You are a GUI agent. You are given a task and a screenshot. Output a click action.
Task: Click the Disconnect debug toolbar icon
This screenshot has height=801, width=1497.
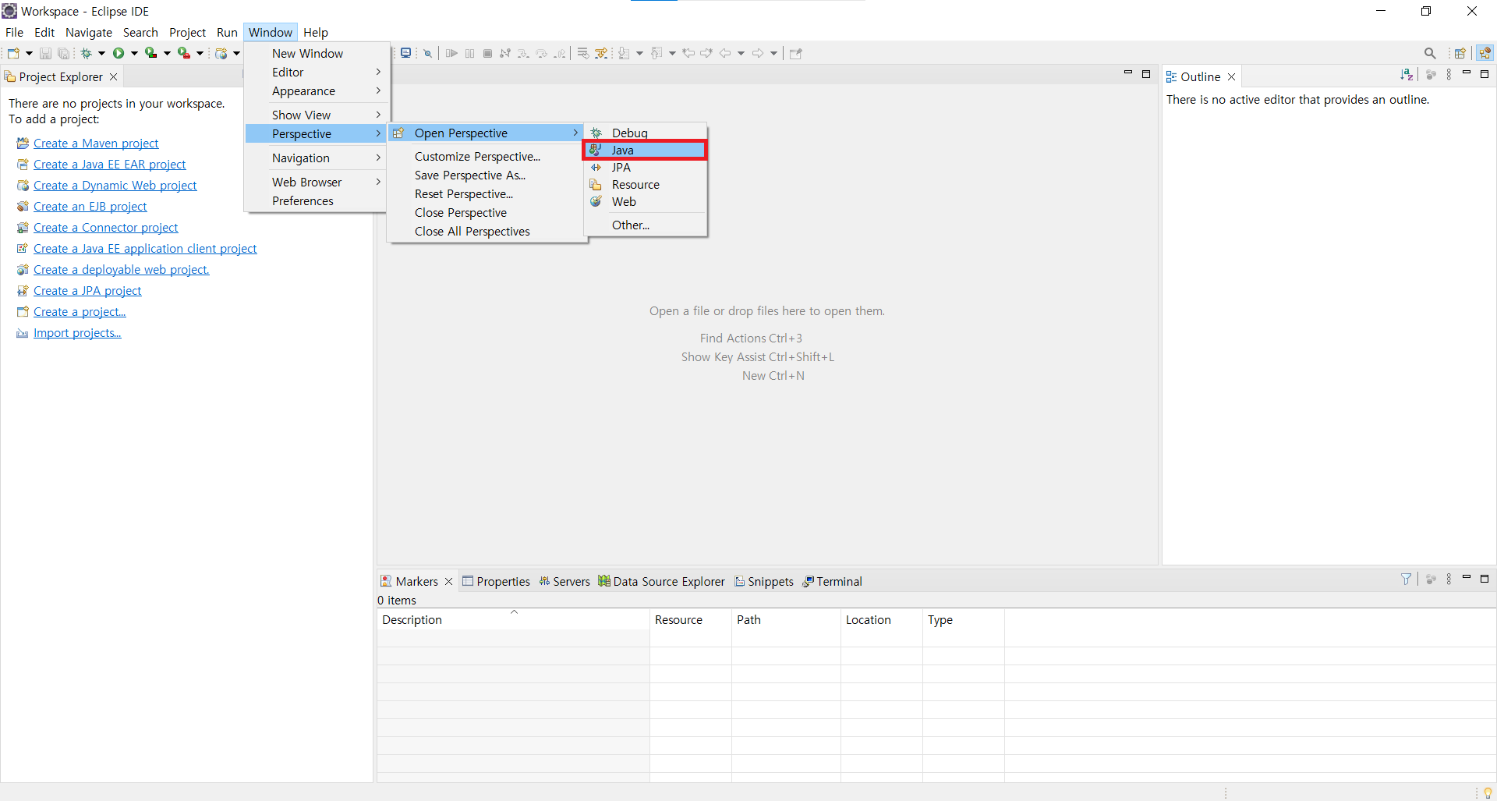click(505, 53)
